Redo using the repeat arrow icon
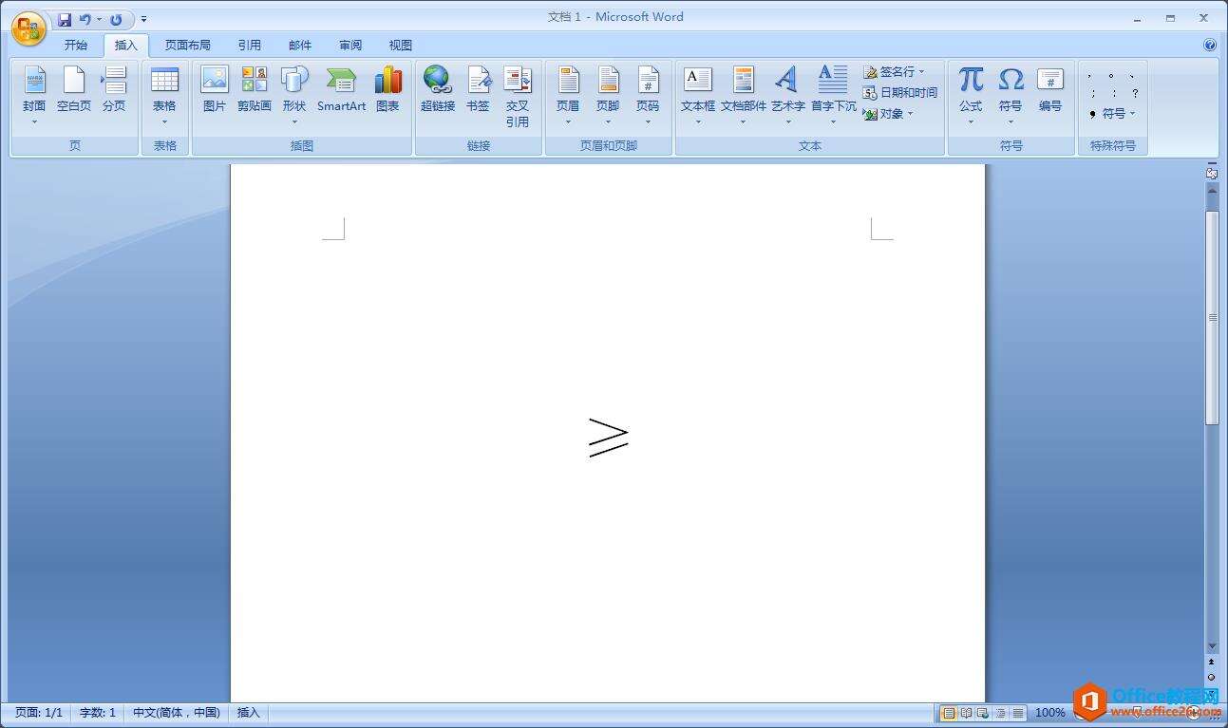Image resolution: width=1228 pixels, height=728 pixels. 116,19
